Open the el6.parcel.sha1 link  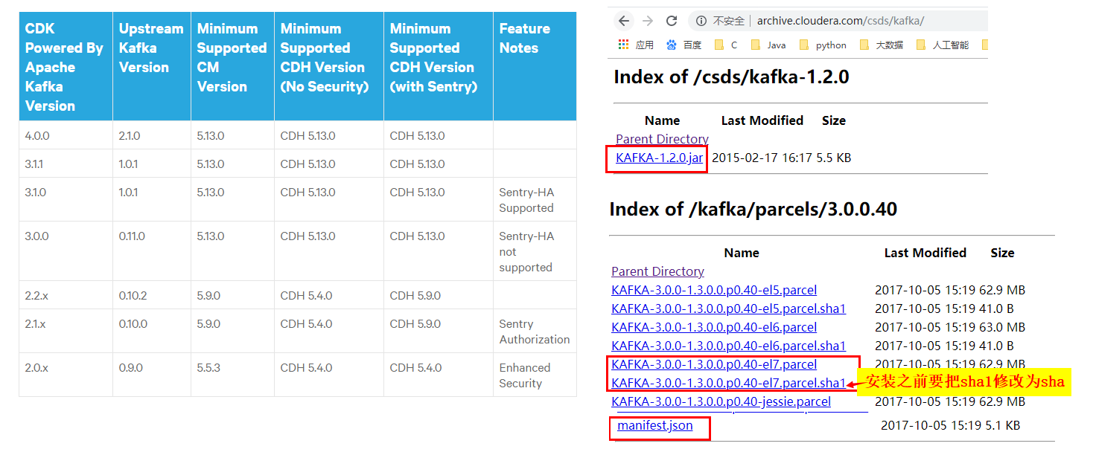pos(728,346)
